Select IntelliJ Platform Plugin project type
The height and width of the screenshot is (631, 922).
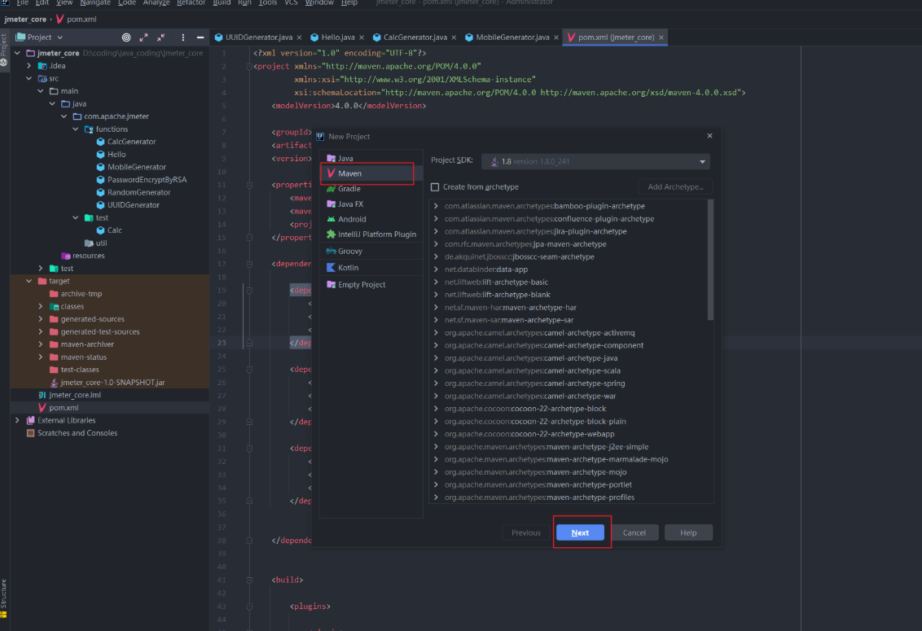(370, 234)
